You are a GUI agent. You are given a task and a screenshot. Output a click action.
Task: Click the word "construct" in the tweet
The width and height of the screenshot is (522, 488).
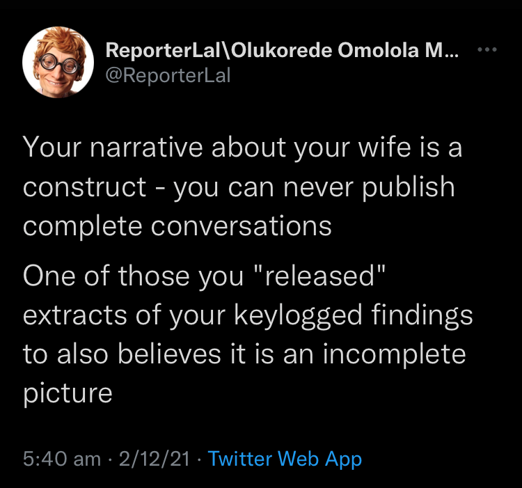[84, 187]
